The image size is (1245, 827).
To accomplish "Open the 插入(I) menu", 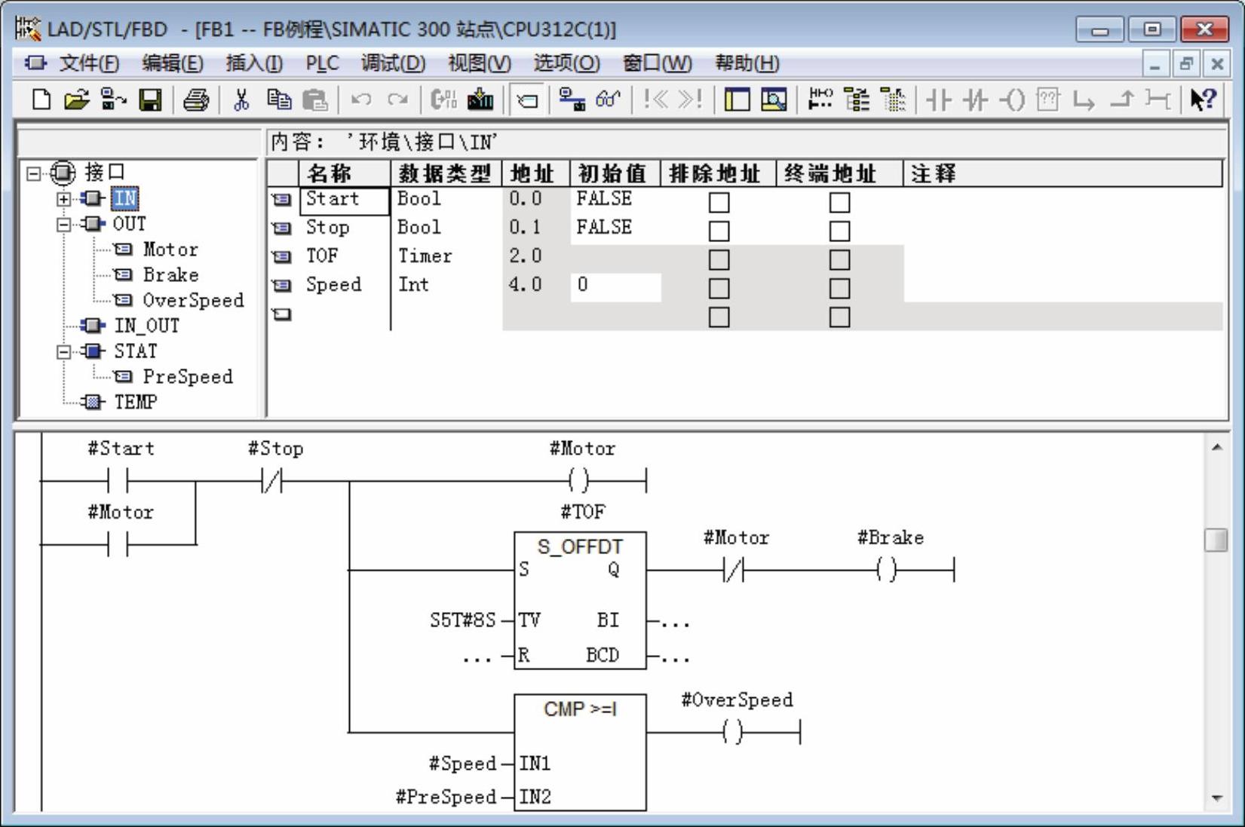I will (254, 63).
